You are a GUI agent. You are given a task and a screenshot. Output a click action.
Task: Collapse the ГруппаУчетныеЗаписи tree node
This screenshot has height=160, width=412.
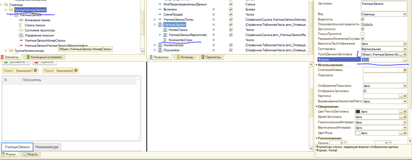7,10
